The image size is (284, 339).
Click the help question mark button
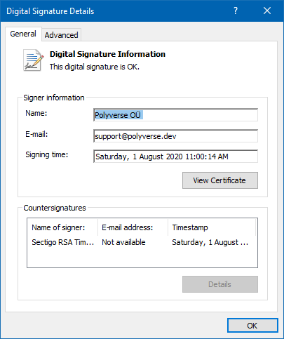pos(236,11)
